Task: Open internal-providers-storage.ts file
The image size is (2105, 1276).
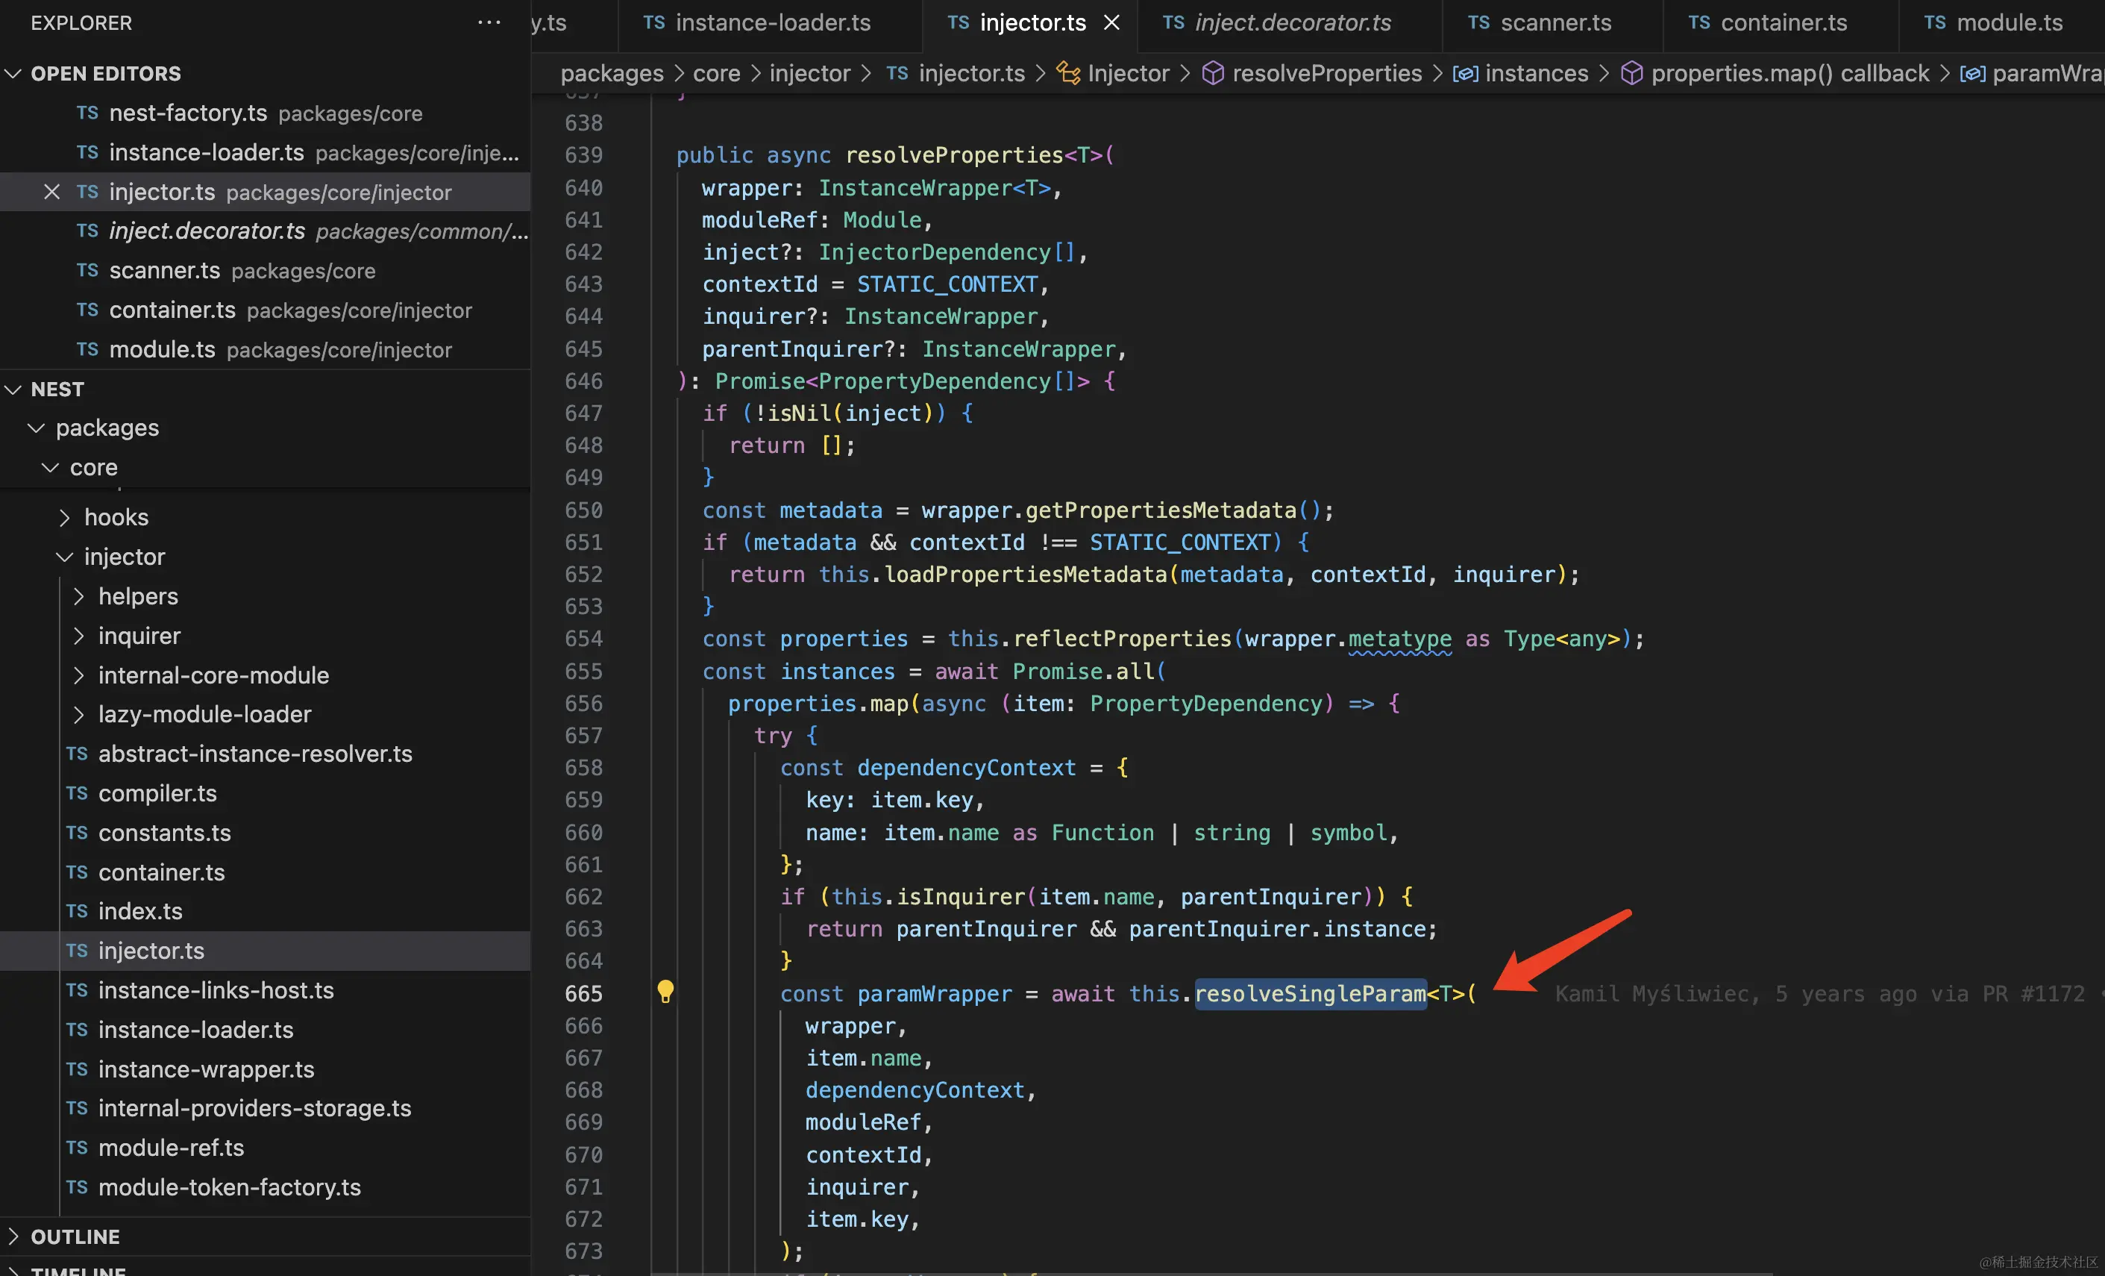Action: pos(265,1107)
